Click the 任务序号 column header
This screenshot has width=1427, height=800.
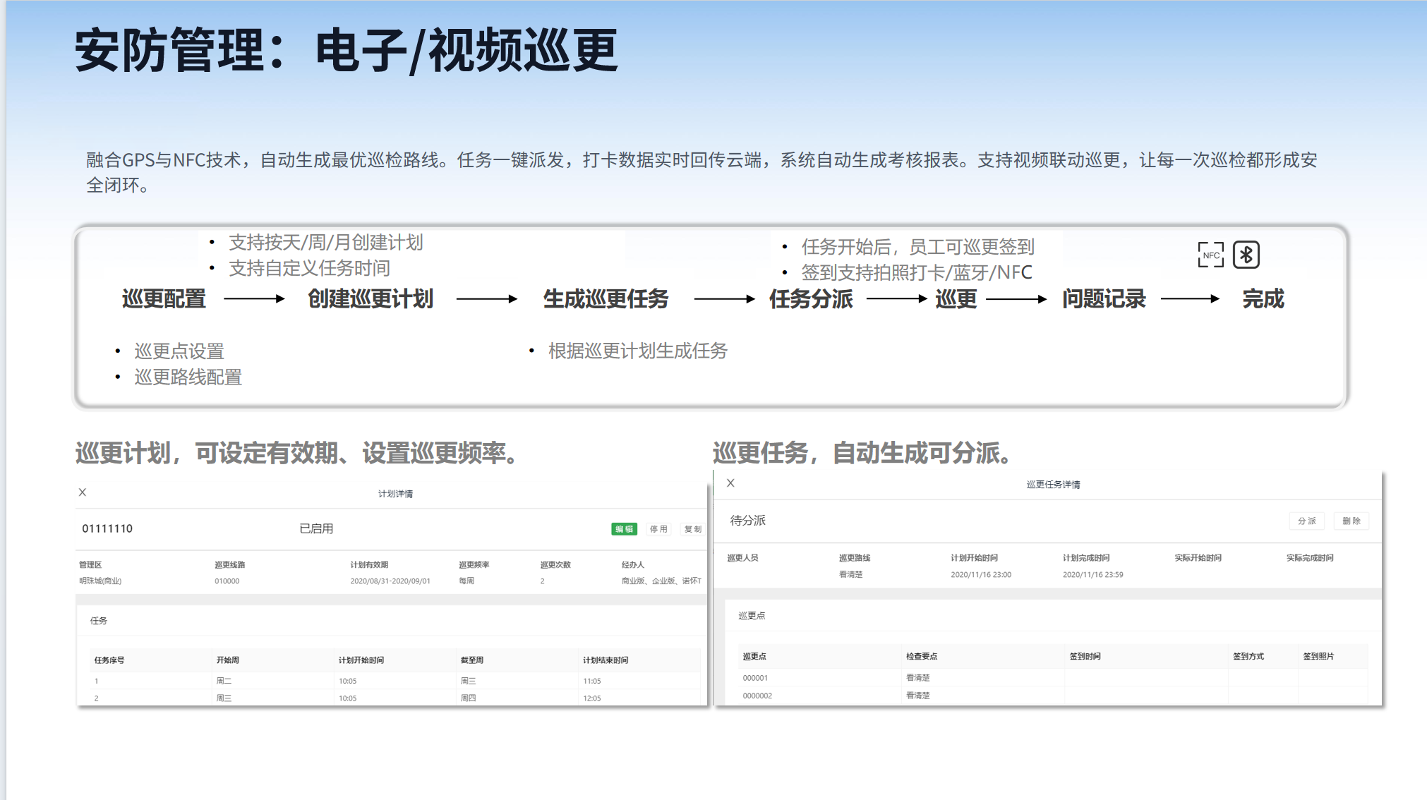tap(109, 660)
